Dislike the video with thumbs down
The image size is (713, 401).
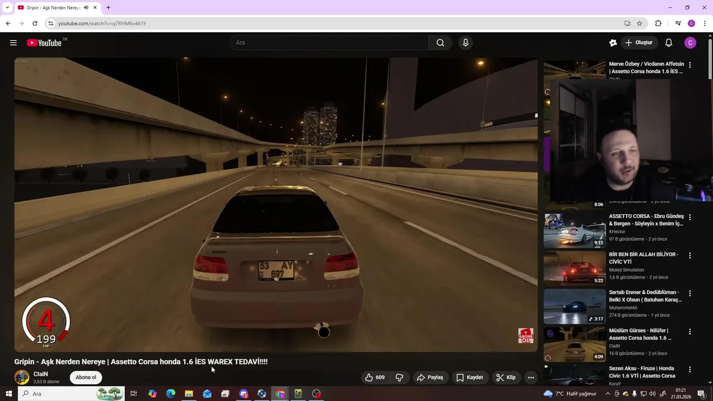(399, 378)
